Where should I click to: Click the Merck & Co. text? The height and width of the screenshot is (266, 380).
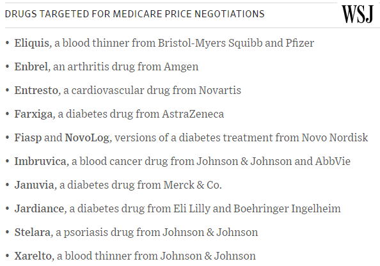[193, 185]
